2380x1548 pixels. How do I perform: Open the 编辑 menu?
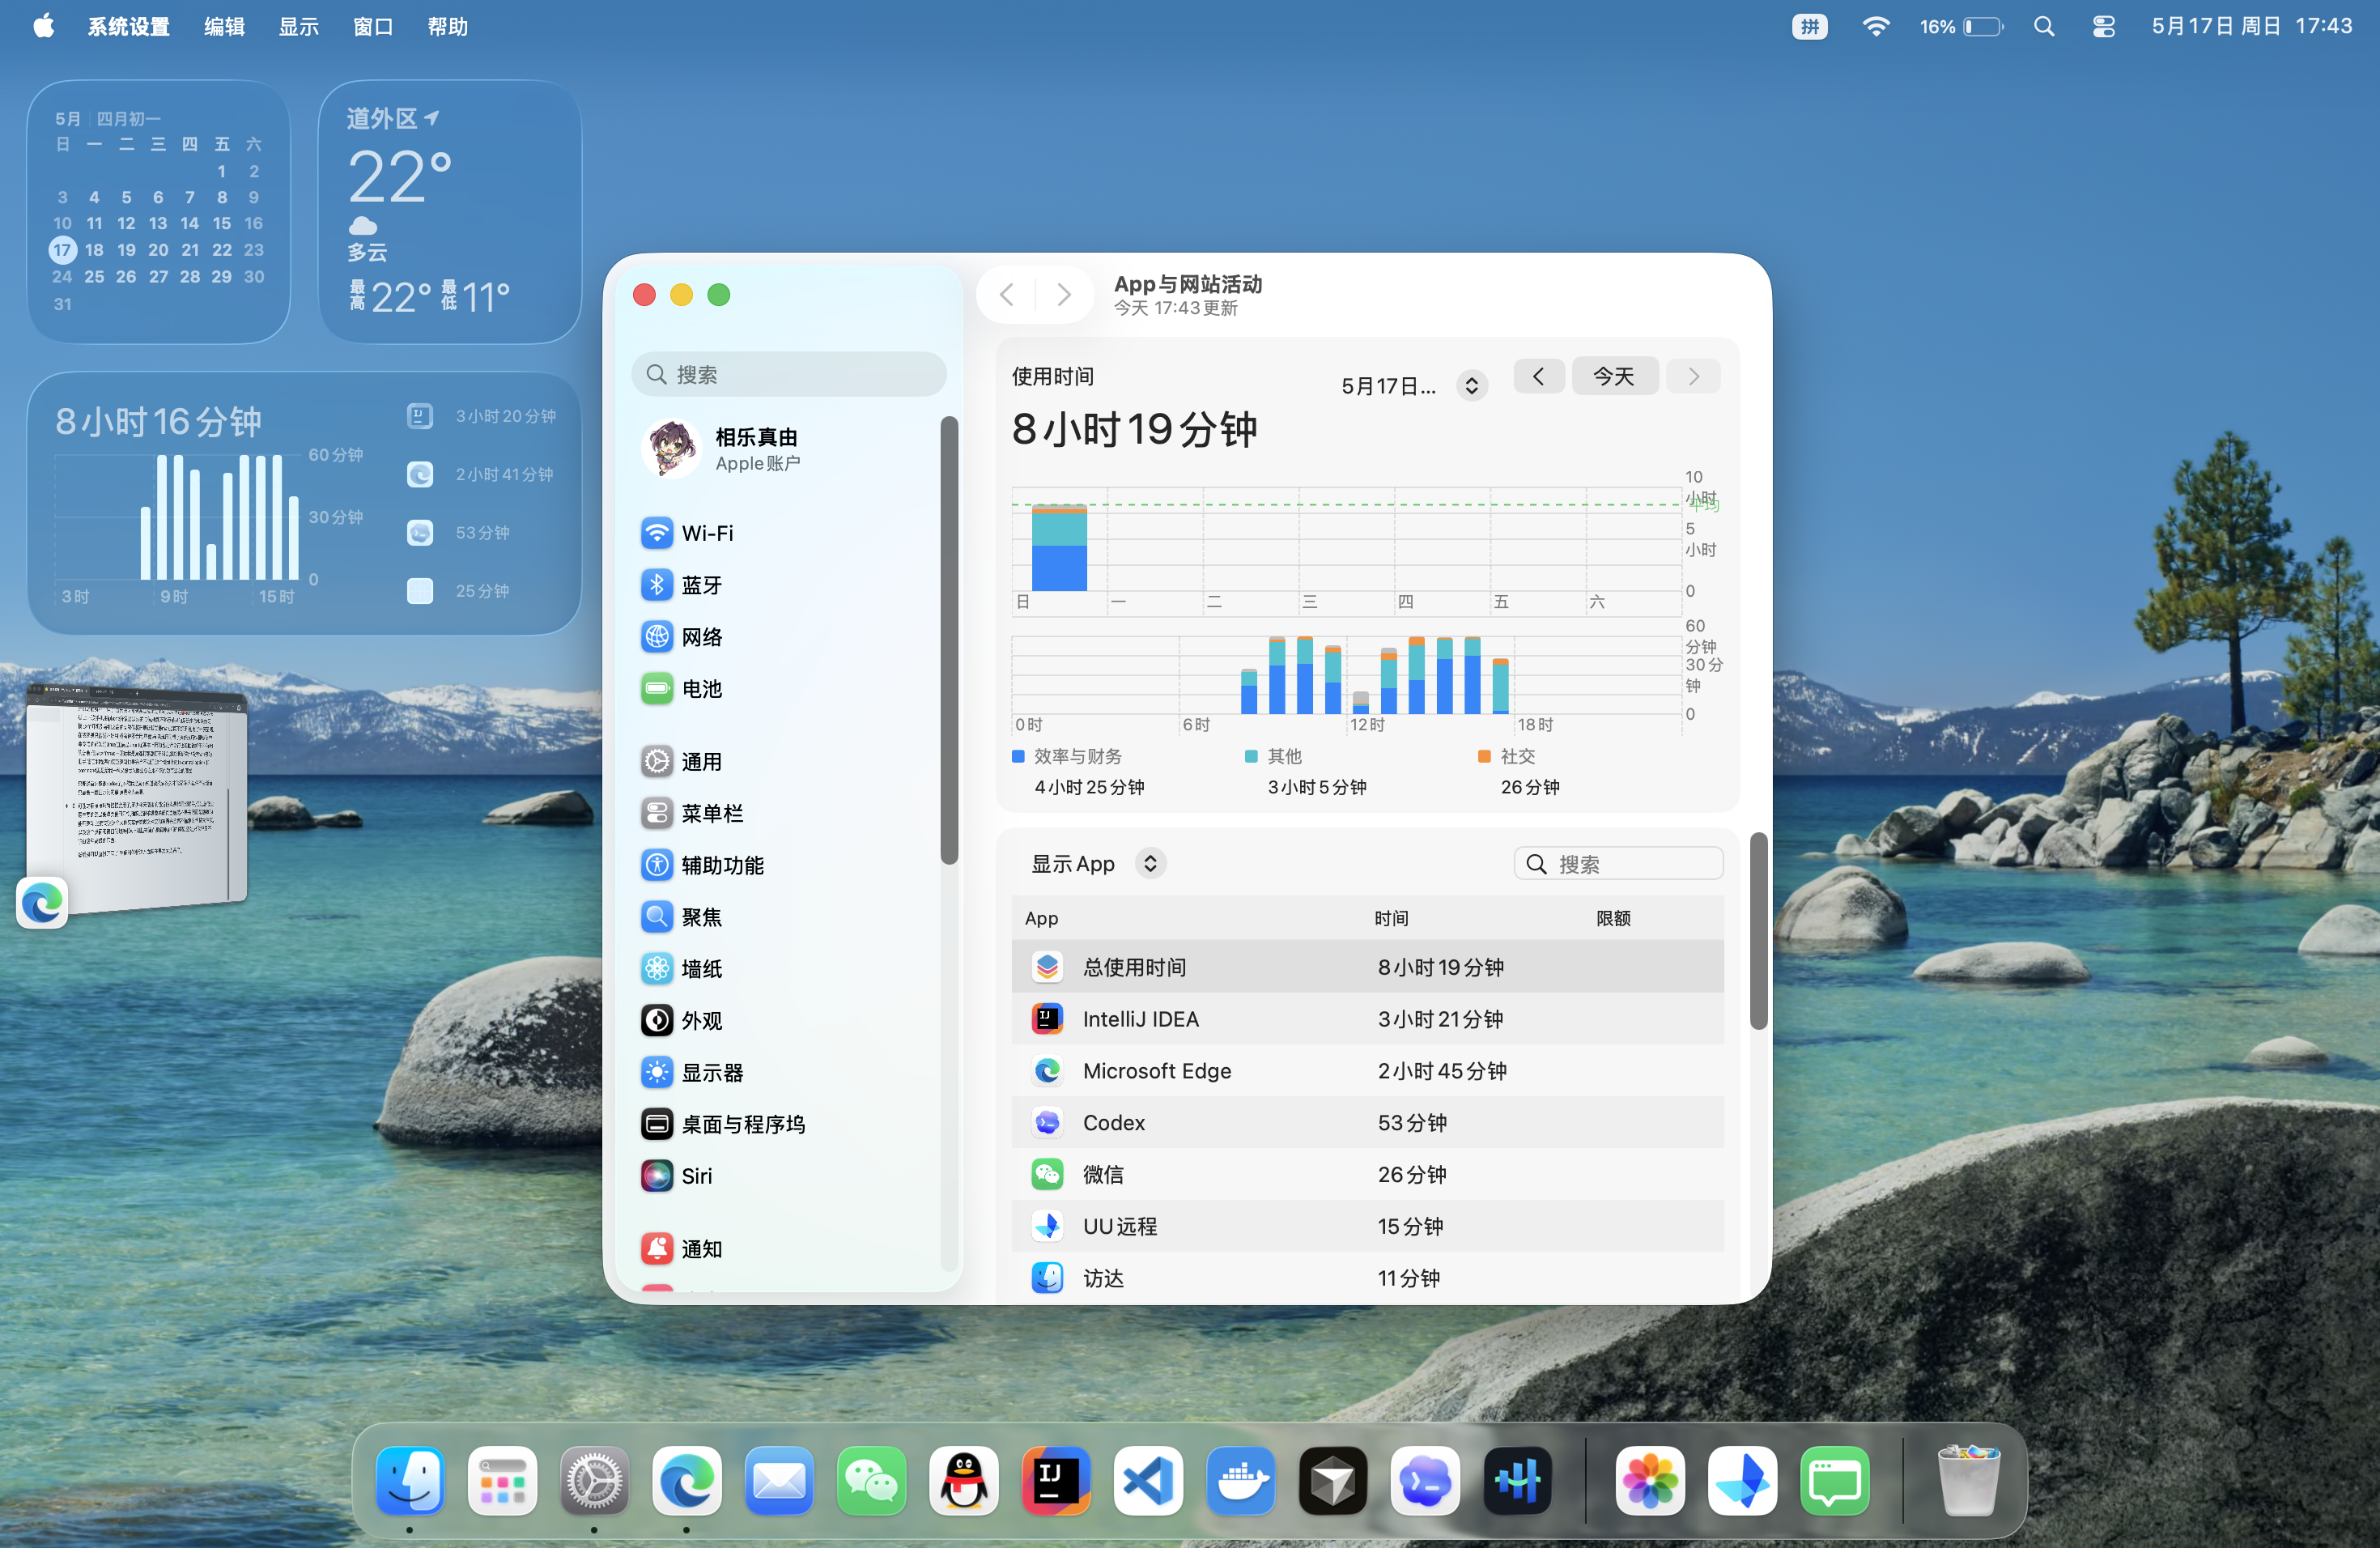pyautogui.click(x=224, y=27)
